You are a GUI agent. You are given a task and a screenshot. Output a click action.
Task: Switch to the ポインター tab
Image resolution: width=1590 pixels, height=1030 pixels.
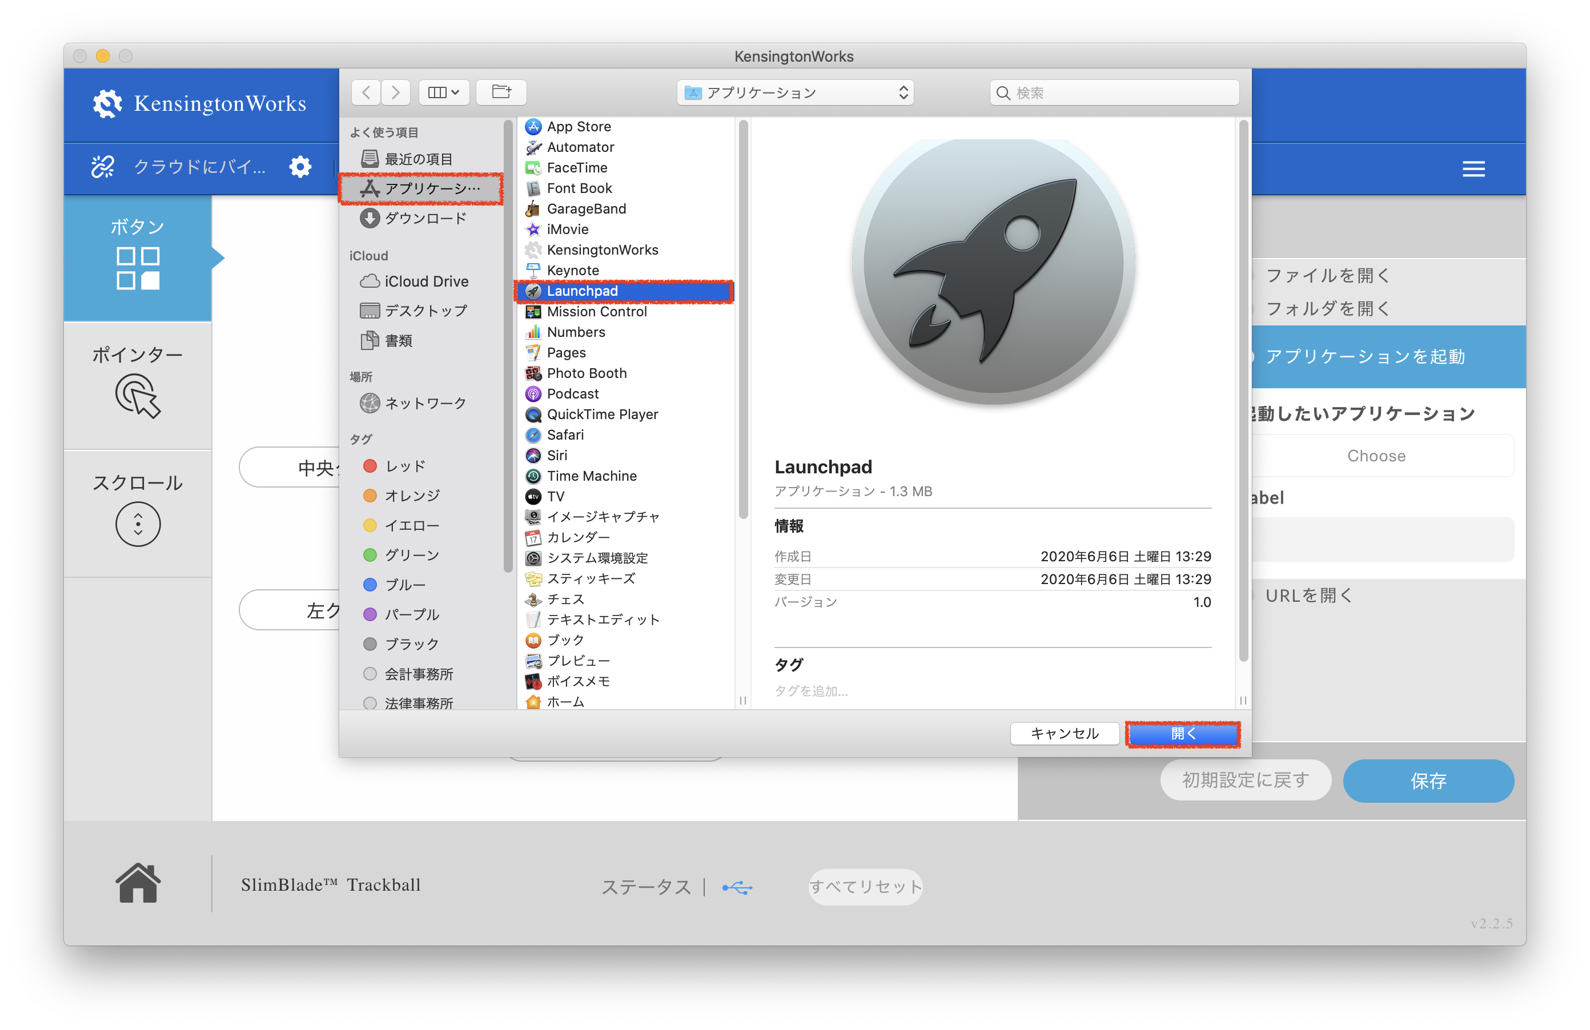coord(138,385)
